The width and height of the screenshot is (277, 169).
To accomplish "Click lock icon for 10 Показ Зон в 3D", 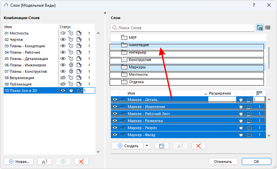I will pyautogui.click(x=71, y=90).
